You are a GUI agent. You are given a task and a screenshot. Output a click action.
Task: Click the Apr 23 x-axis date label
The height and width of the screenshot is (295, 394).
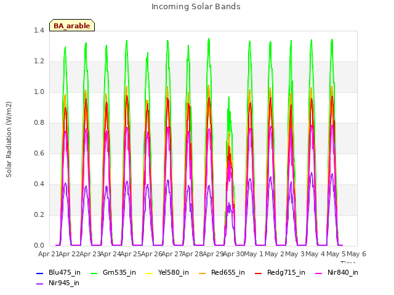pyautogui.click(x=90, y=254)
